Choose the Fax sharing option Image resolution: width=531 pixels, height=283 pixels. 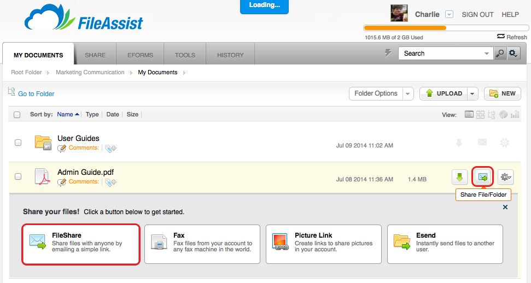click(202, 244)
